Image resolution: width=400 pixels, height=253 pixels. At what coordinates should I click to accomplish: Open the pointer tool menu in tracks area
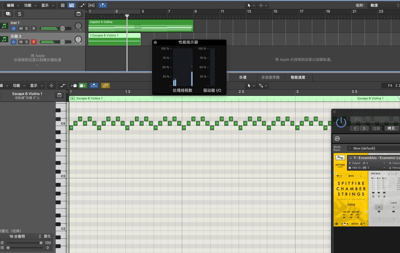coord(251,5)
